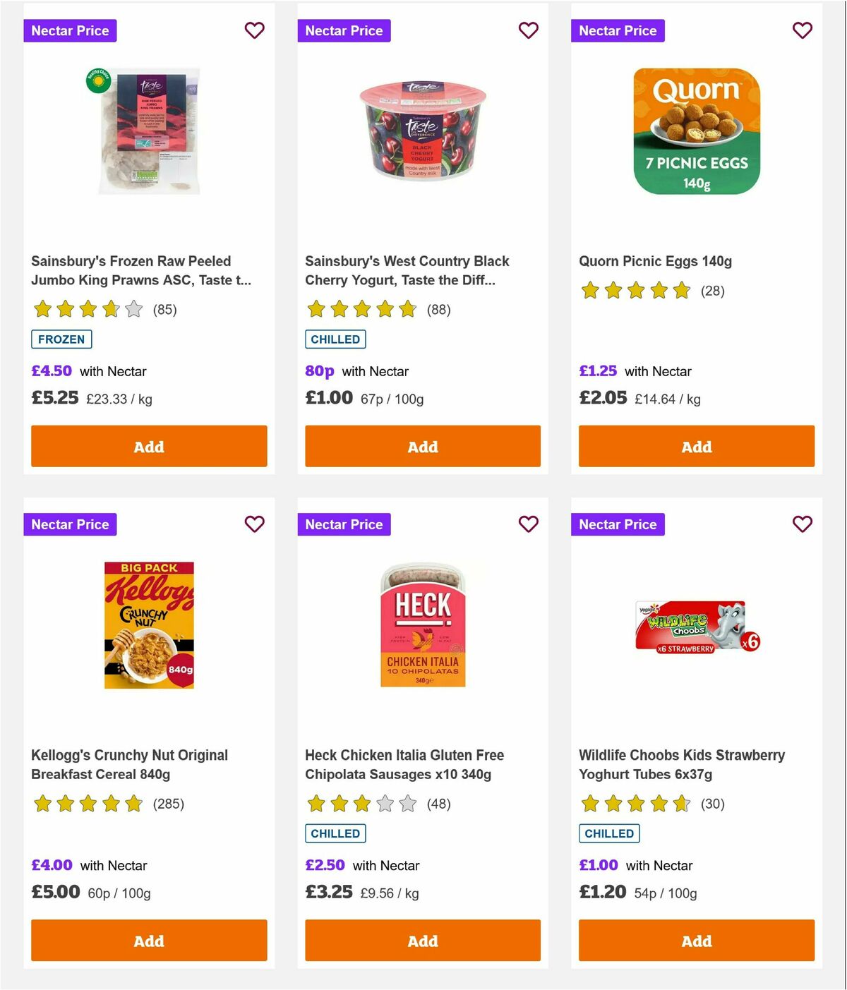Click the heart on Heck Chicken Italia sausages

tap(528, 524)
